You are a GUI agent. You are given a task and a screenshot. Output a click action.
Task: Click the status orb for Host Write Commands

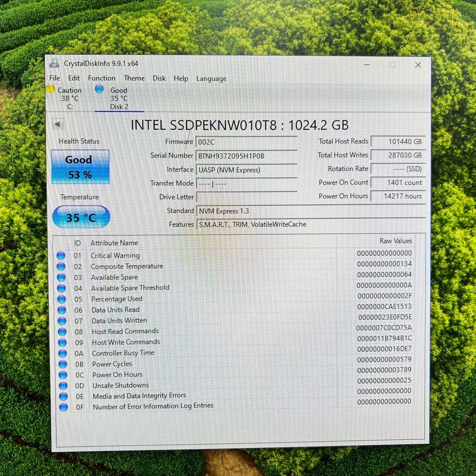tap(62, 343)
